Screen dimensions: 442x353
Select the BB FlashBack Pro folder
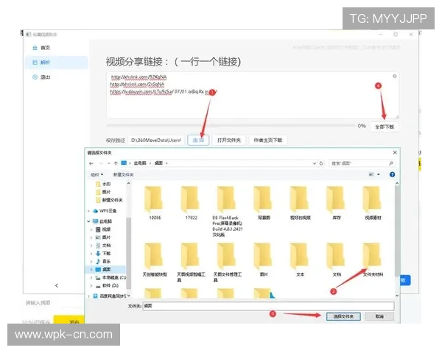(227, 211)
